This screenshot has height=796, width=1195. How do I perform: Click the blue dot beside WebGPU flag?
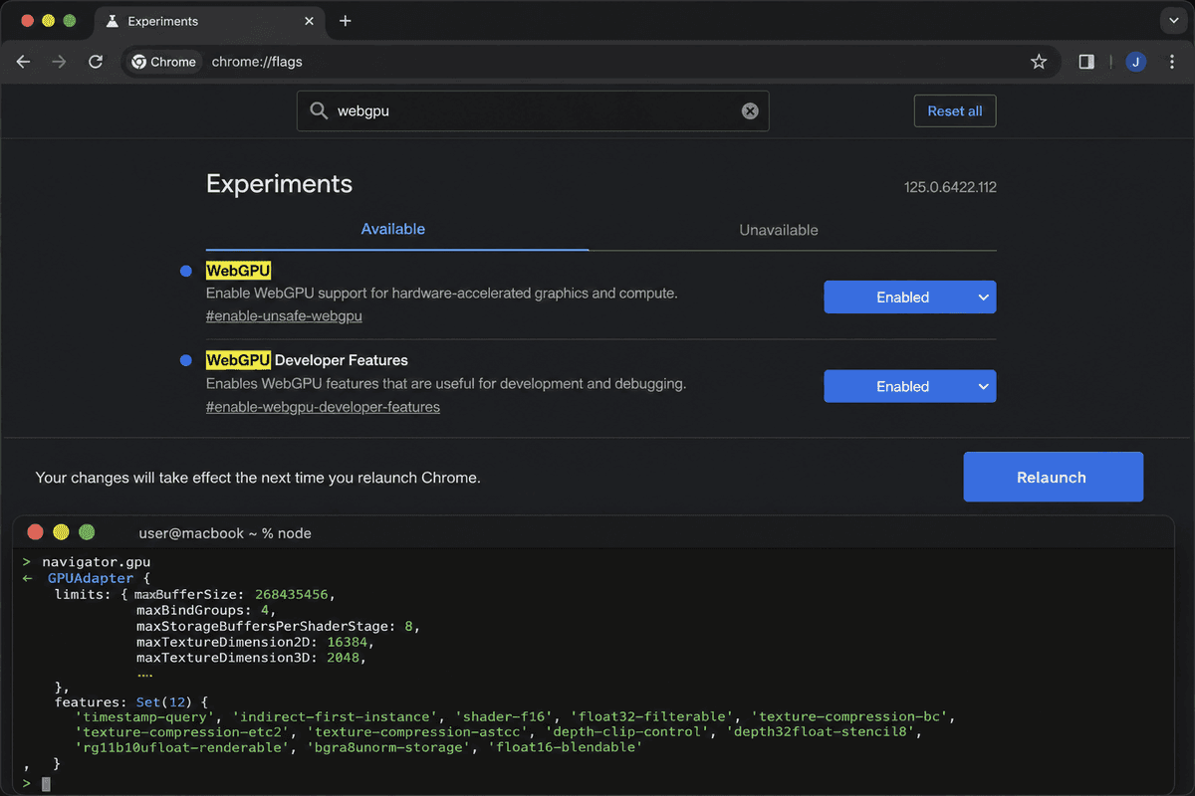point(186,271)
